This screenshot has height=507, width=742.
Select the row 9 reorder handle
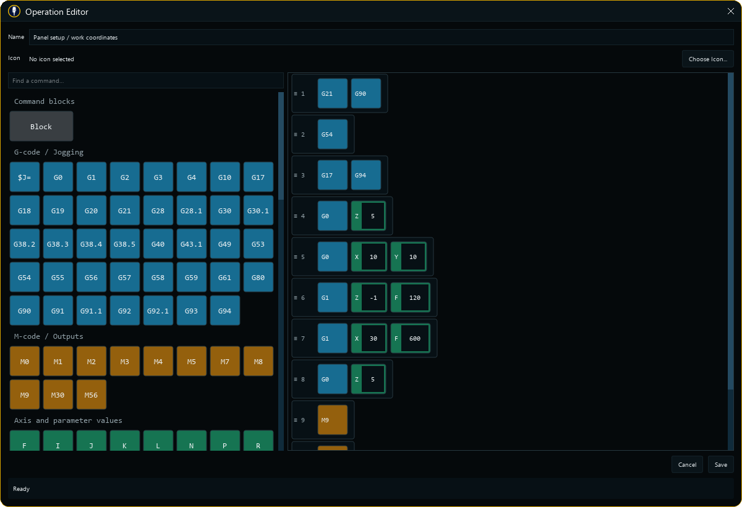(x=296, y=420)
